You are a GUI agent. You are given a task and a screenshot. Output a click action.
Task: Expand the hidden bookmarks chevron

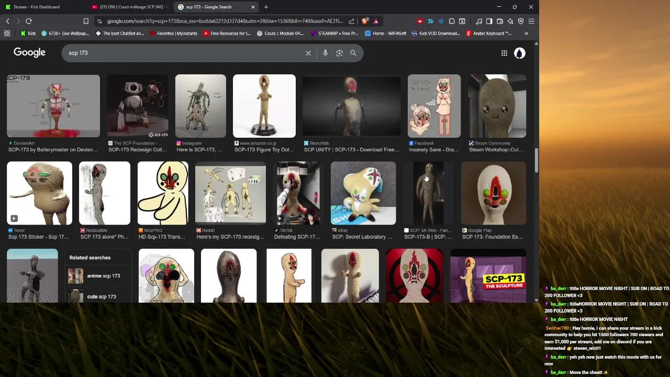point(526,33)
